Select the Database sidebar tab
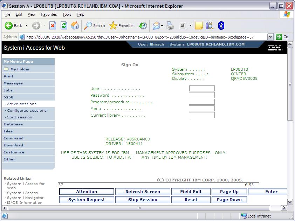Image resolution: width=295 pixels, height=221 pixels. pyautogui.click(x=28, y=124)
